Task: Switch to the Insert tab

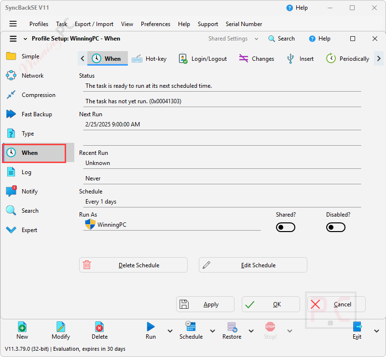Action: pyautogui.click(x=300, y=59)
